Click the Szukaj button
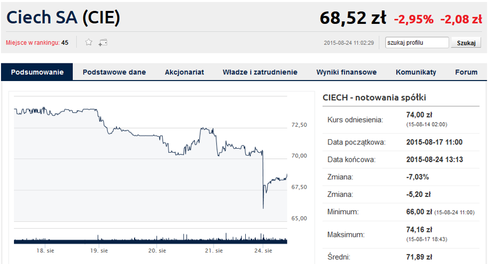This screenshot has height=264, width=491. pyautogui.click(x=466, y=43)
